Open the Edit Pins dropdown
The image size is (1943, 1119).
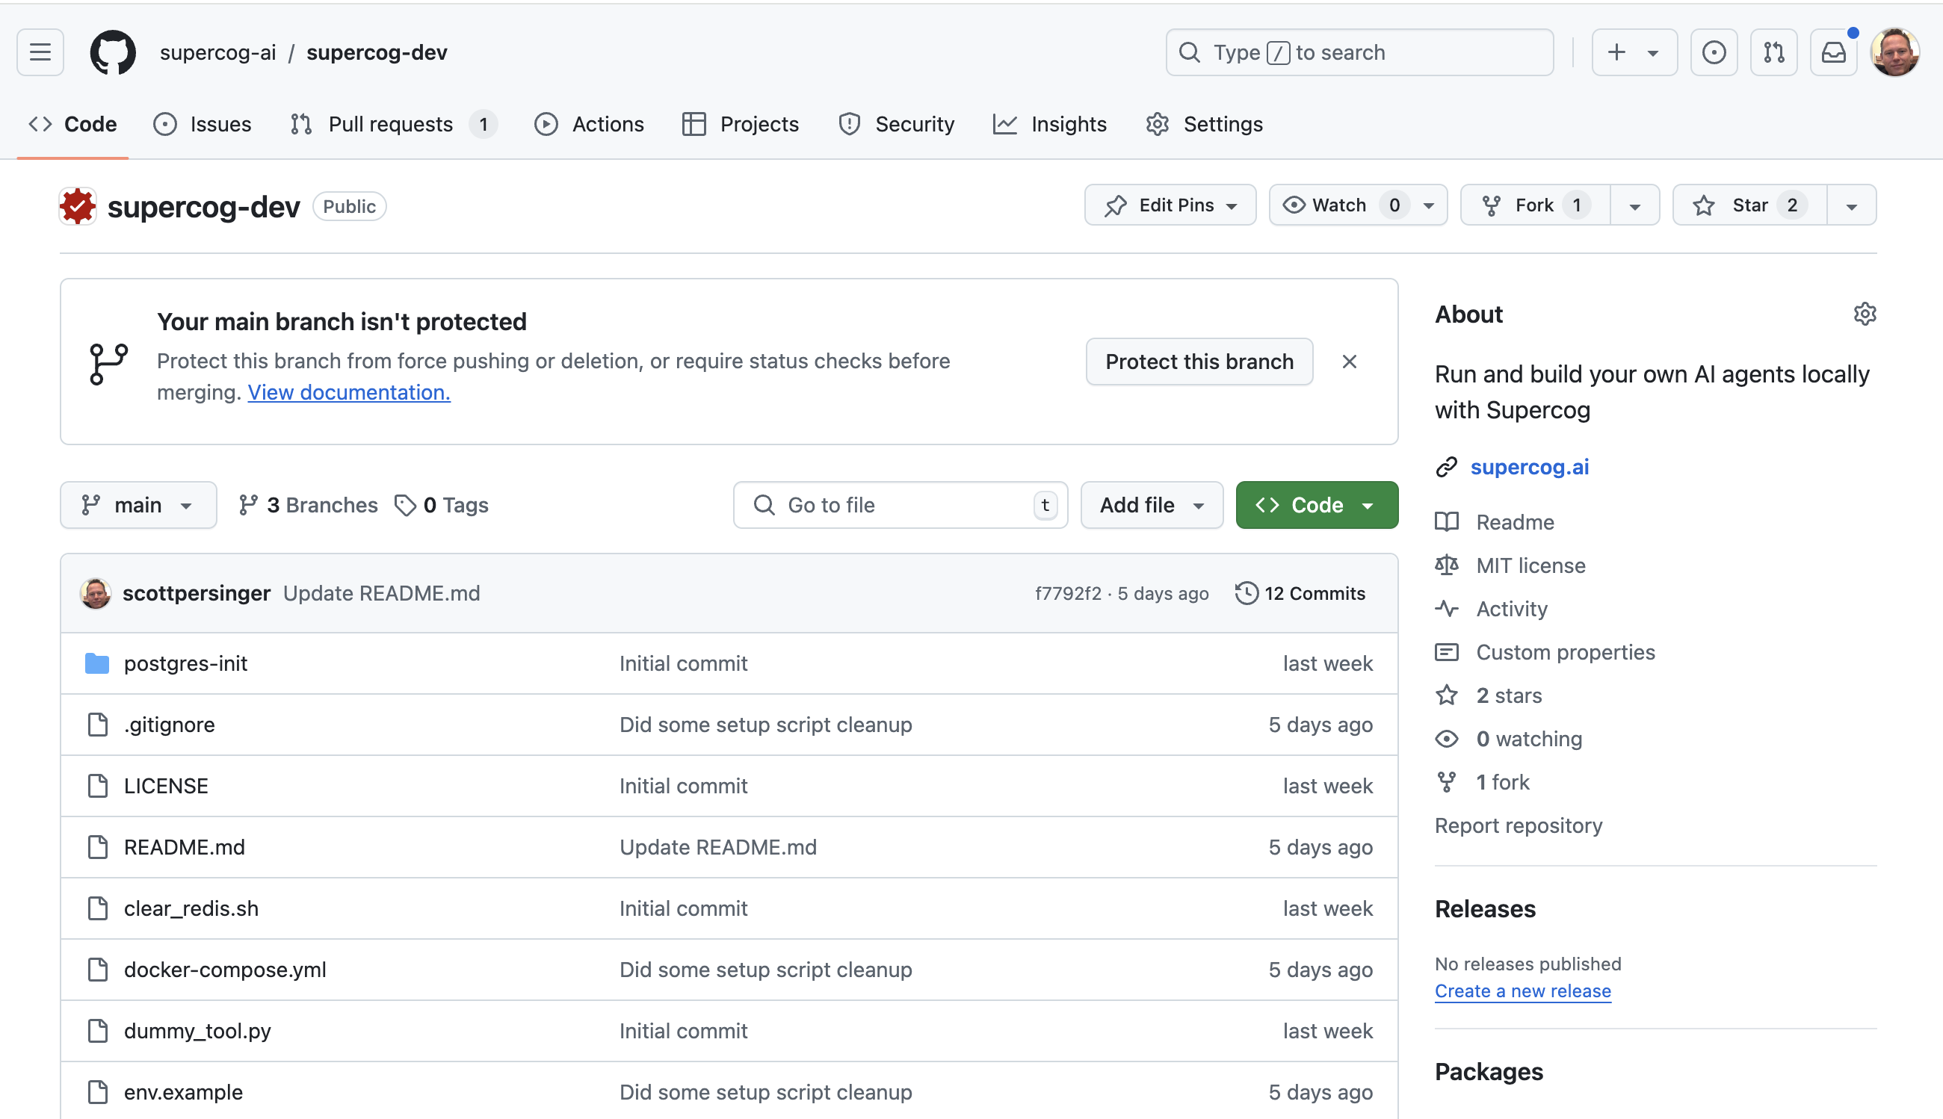1170,205
